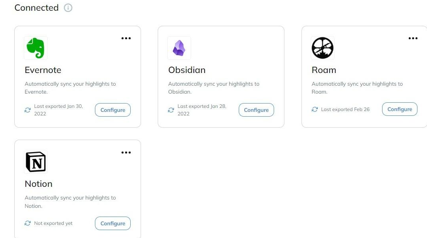Configure the Obsidian integration
427x238 pixels.
click(256, 110)
